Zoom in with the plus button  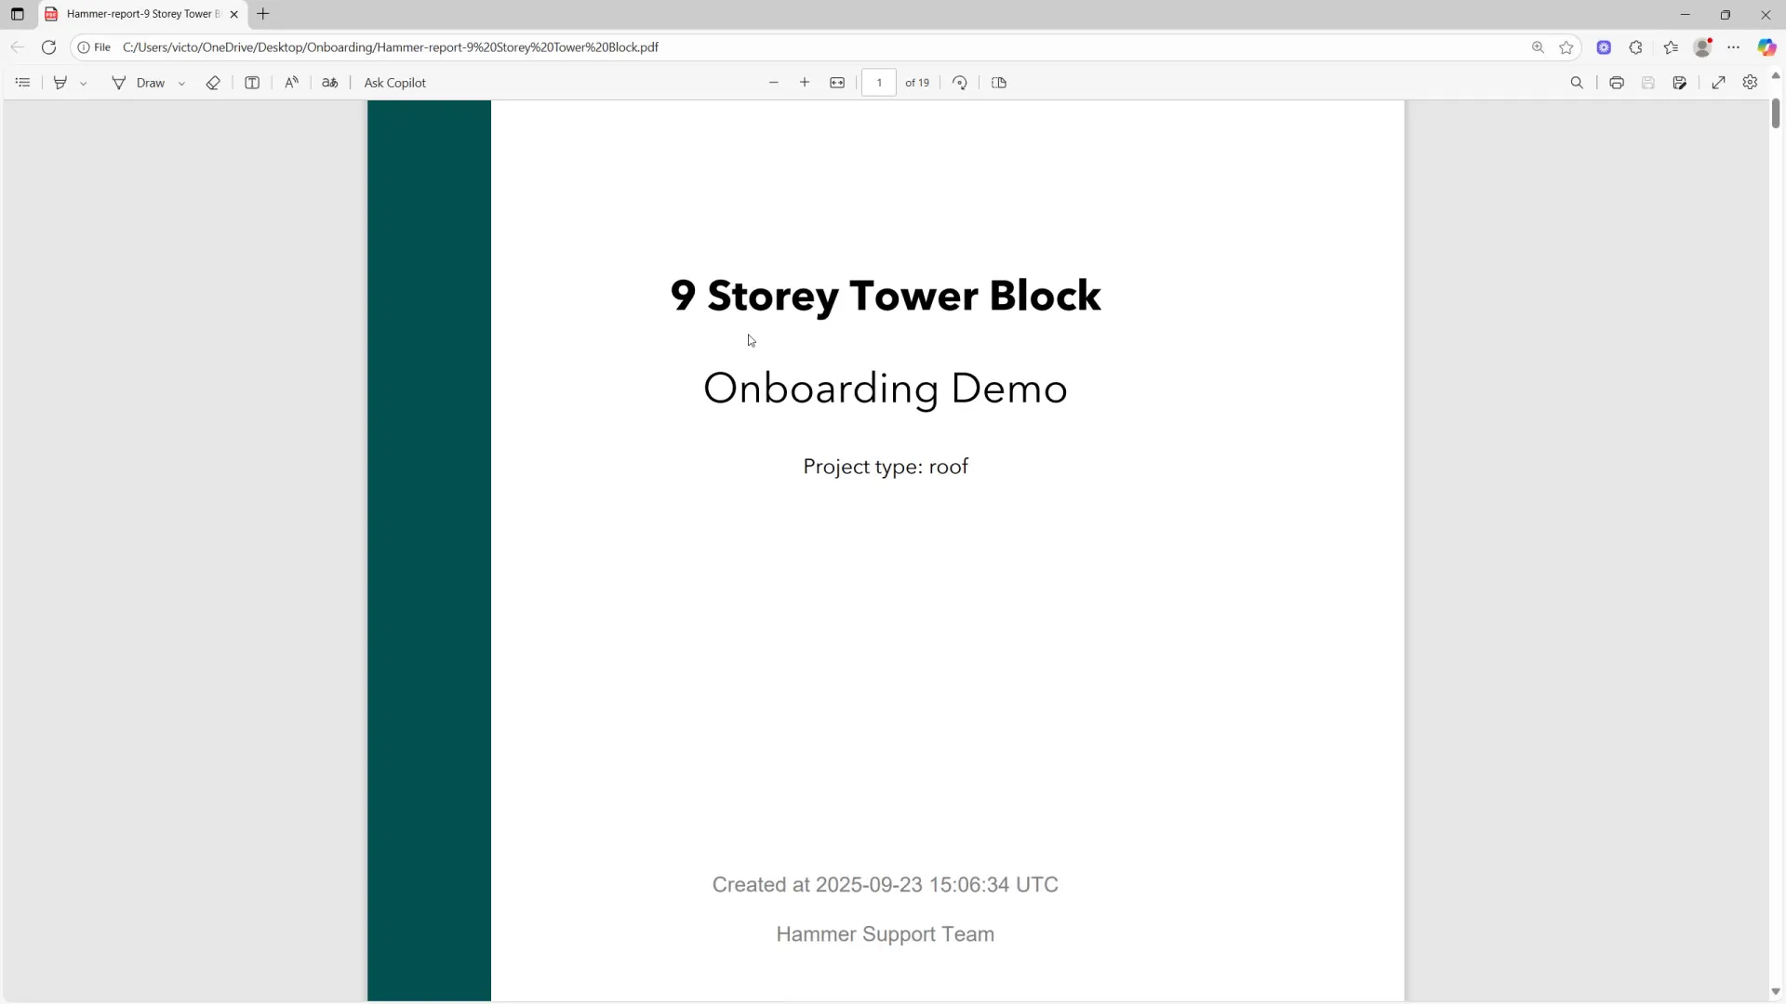click(x=805, y=83)
